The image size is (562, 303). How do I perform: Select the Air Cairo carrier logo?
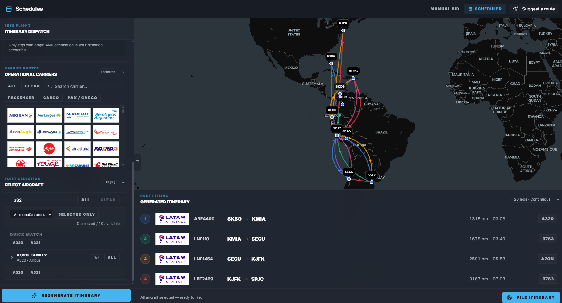tap(106, 149)
